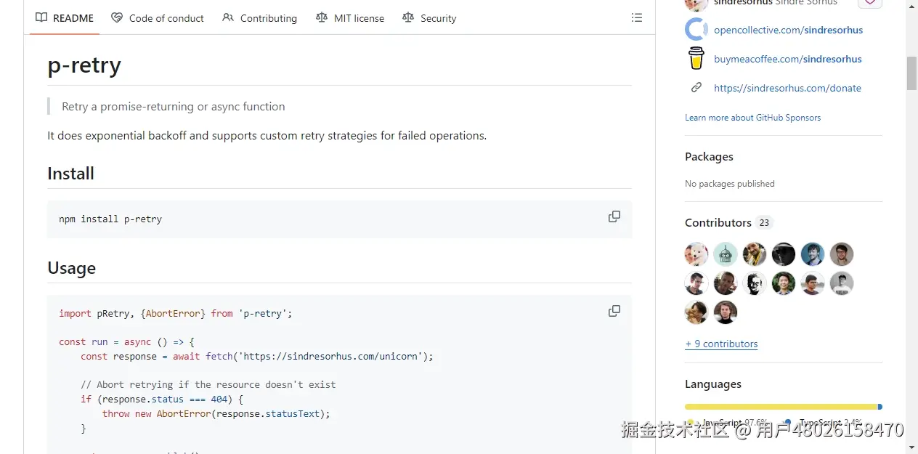Open the buymeacoffee.com/sindresorhus link

click(787, 59)
